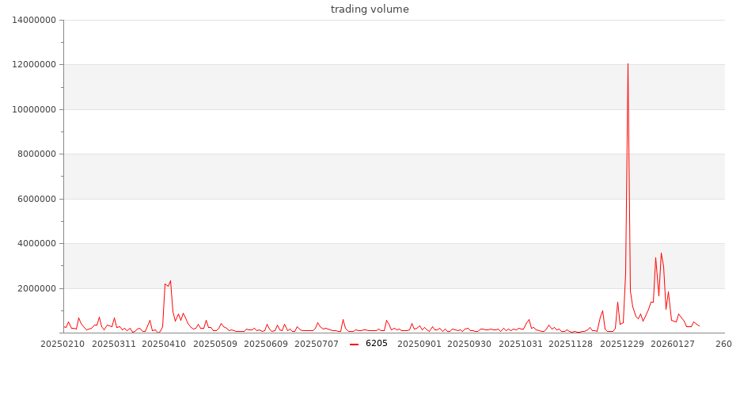The image size is (740, 396).
Task: Click the 20250210 date label
Action: tap(62, 344)
